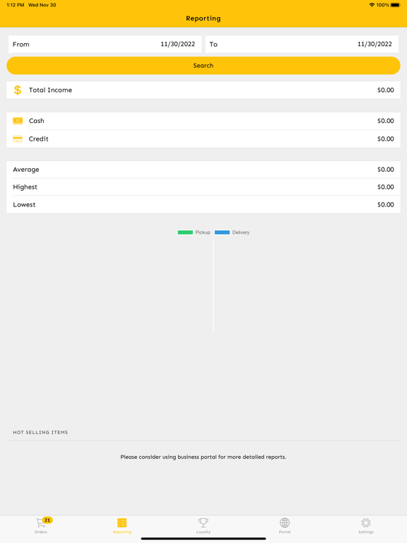
Task: Tap the 21 orders badge
Action: tap(47, 520)
